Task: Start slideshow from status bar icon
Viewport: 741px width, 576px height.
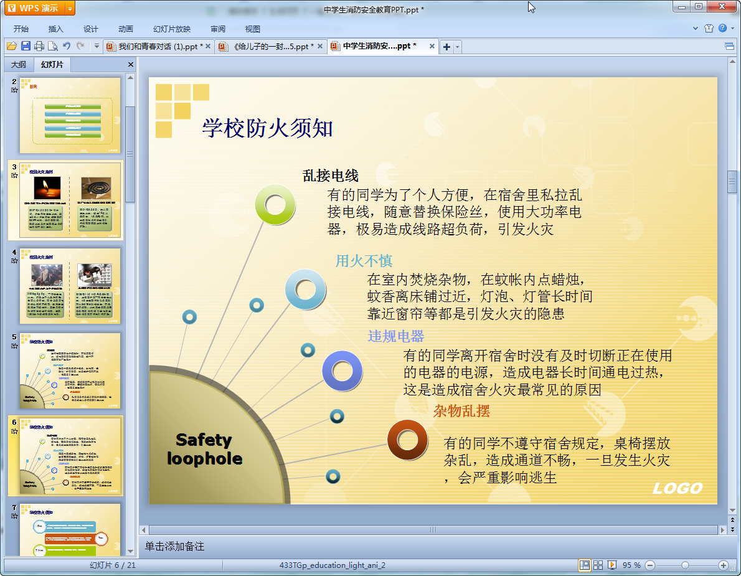Action: [612, 565]
